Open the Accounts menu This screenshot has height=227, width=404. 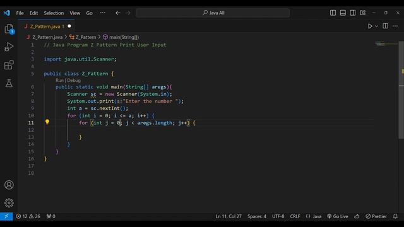pyautogui.click(x=9, y=185)
